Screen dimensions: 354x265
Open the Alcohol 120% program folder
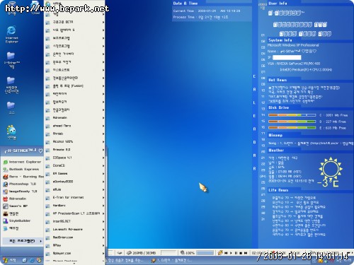click(74, 141)
